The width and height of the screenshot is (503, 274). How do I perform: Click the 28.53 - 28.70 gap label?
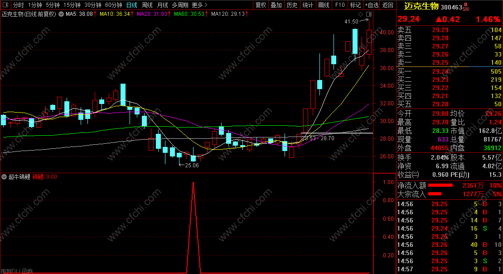coord(318,138)
